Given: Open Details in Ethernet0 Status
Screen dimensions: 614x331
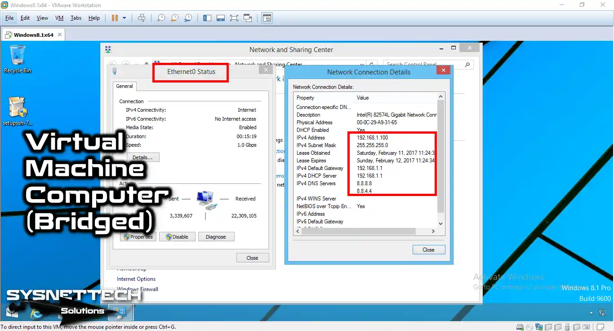Looking at the screenshot, I should (143, 157).
